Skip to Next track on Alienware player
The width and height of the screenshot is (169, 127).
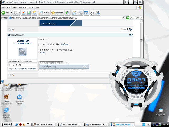142,96
